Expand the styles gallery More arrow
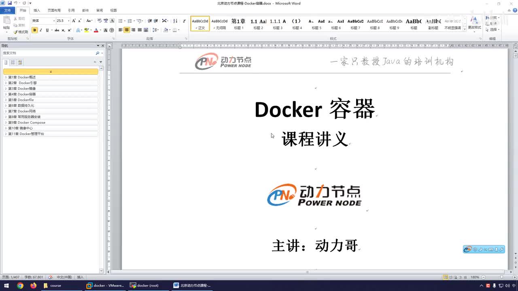The height and width of the screenshot is (291, 518). coord(465,29)
